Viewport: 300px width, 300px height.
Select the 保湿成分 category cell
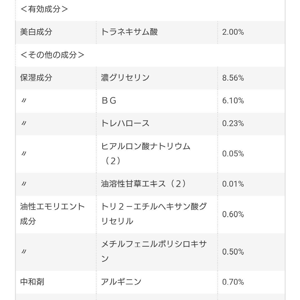(x=36, y=78)
